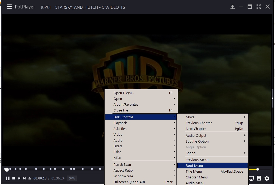
Task: Pause playback with the pause button
Action: [8, 178]
